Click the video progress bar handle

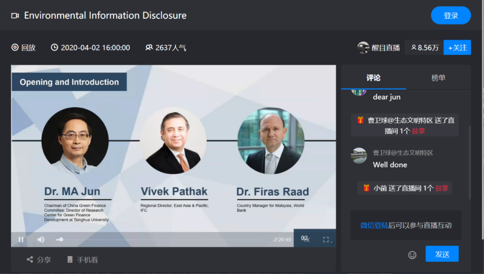click(60, 240)
